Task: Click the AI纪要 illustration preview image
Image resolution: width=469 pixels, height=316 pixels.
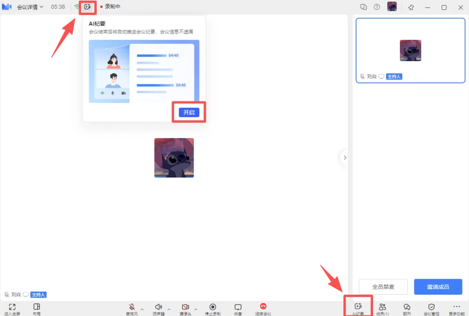Action: tap(144, 72)
